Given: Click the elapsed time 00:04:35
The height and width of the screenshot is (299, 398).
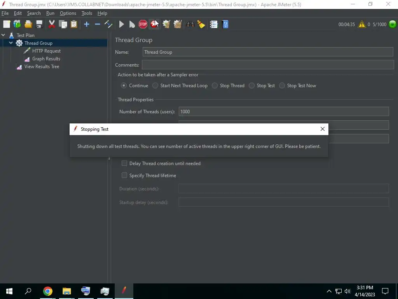Looking at the screenshot, I should point(346,25).
